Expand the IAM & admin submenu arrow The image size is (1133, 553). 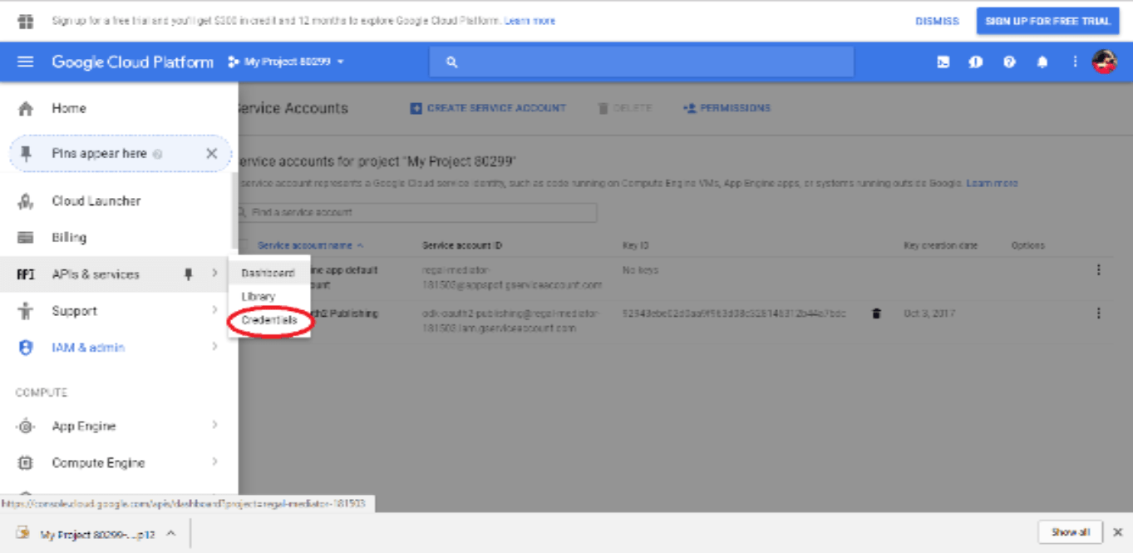point(214,347)
